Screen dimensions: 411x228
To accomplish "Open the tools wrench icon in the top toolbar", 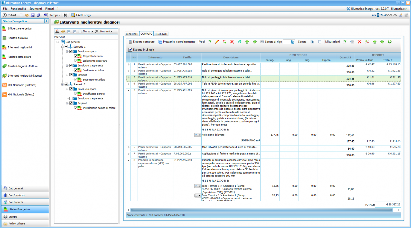I will tap(66, 15).
